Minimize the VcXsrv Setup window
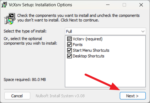Screen dimensions: 150x103 click(108, 5)
